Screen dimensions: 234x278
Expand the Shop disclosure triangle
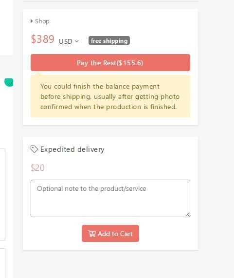32,21
